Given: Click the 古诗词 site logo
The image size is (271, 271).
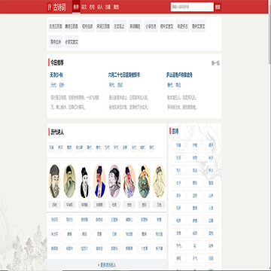Looking at the screenshot, I should tap(56, 7).
